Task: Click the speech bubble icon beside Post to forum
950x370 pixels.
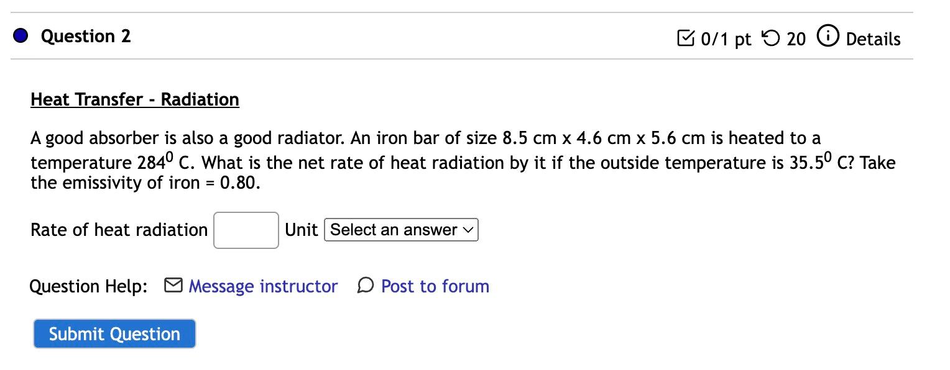Action: (x=366, y=286)
